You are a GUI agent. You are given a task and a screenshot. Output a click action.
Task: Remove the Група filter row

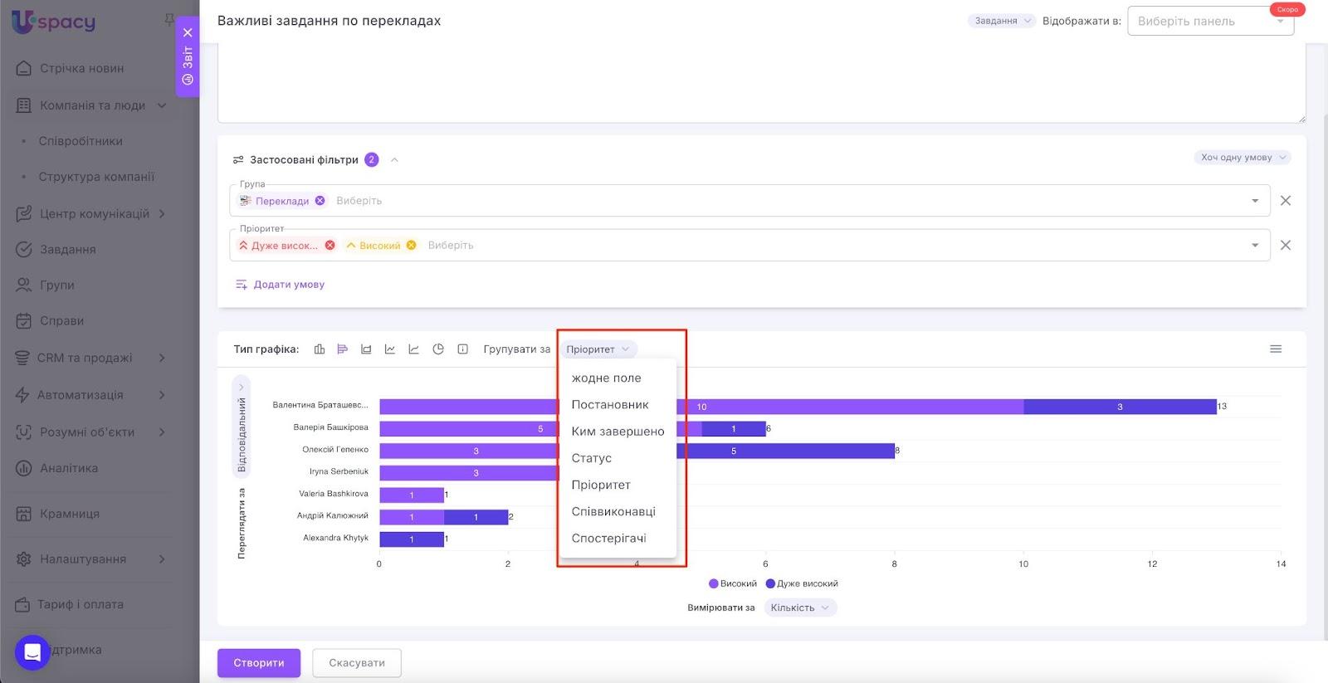pyautogui.click(x=1285, y=201)
